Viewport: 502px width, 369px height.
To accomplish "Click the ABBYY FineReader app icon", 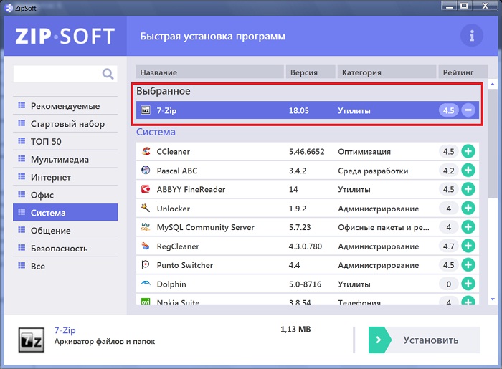I will coord(146,190).
